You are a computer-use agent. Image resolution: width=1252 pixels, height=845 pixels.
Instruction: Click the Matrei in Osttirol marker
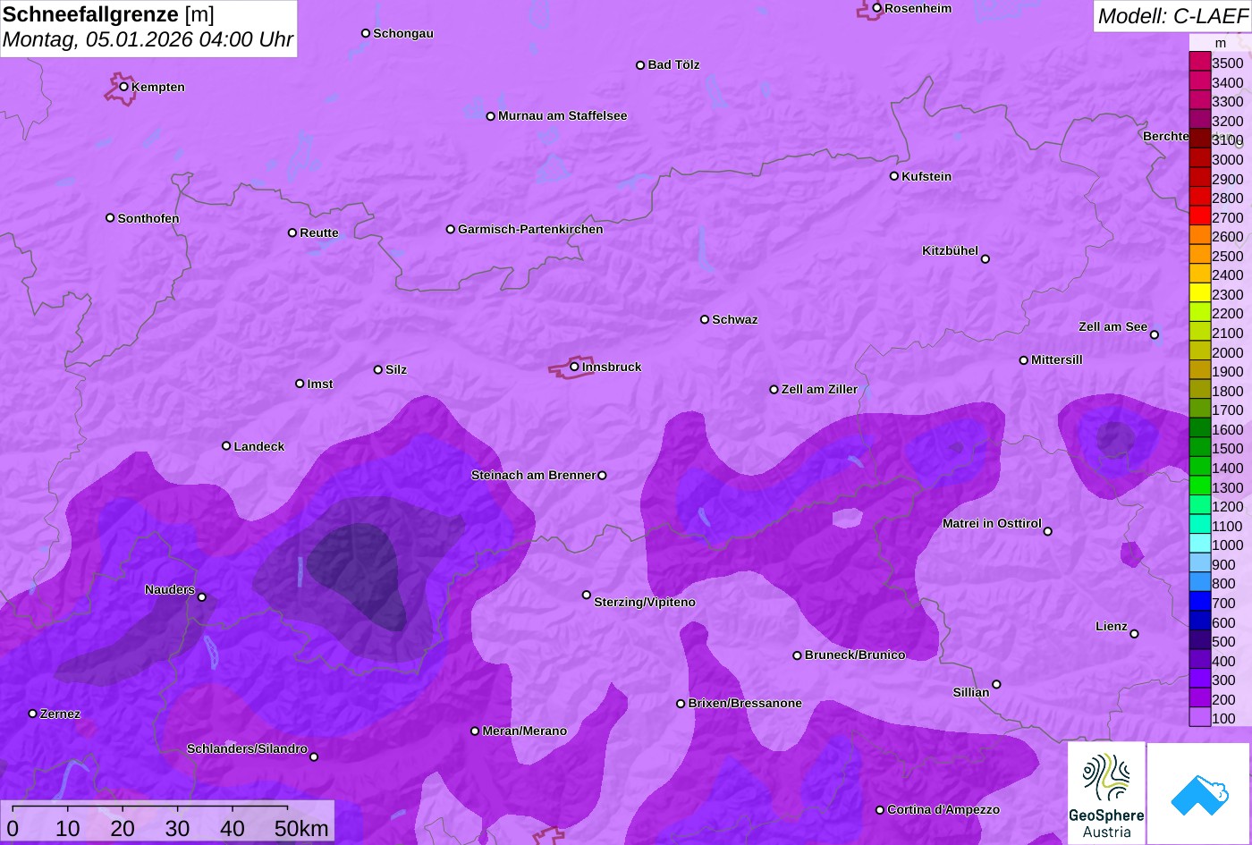1048,531
